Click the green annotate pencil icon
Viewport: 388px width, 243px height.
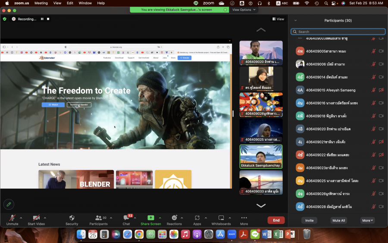tap(8, 204)
